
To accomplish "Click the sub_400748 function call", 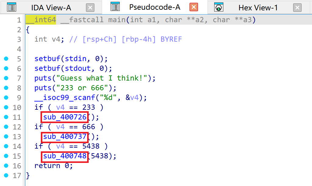I will tap(65, 156).
